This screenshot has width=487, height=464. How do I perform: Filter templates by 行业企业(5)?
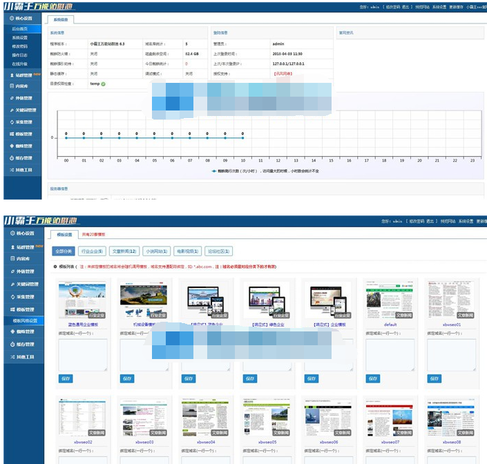(x=92, y=251)
